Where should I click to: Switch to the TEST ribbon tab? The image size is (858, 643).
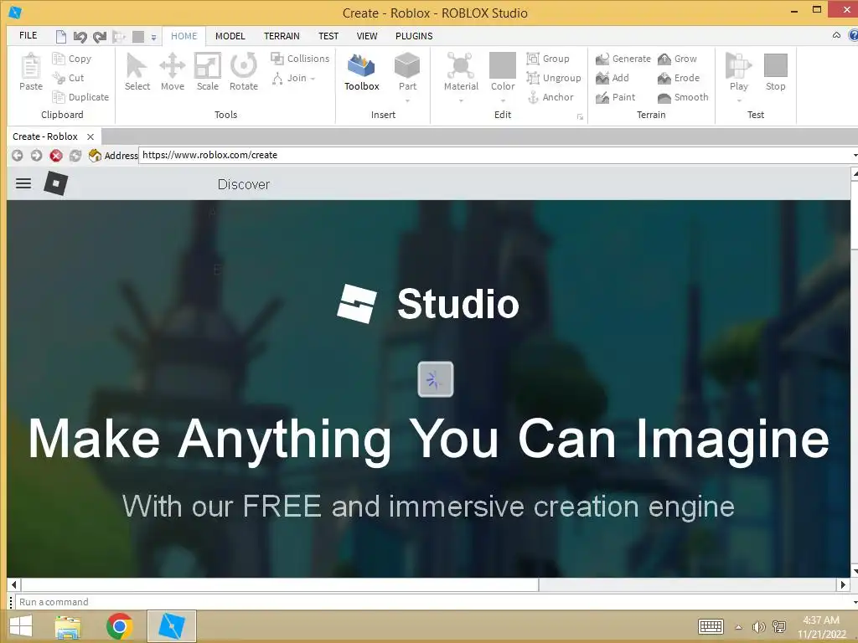pos(328,36)
